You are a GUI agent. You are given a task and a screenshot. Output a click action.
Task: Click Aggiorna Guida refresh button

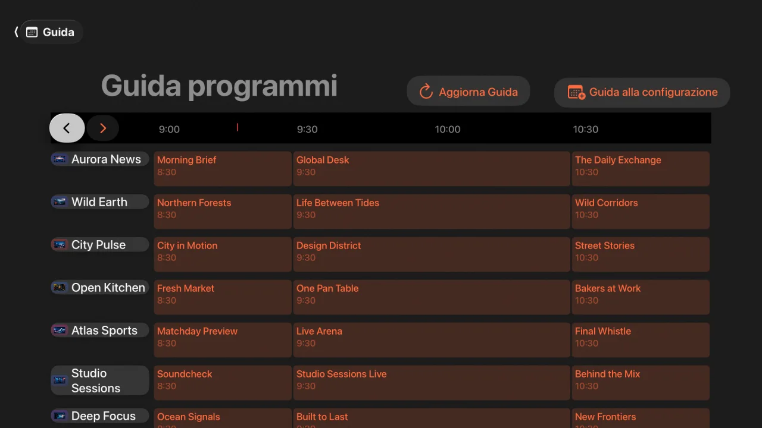(x=469, y=92)
